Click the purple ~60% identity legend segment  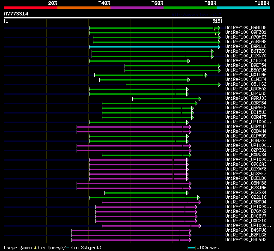[137, 8]
